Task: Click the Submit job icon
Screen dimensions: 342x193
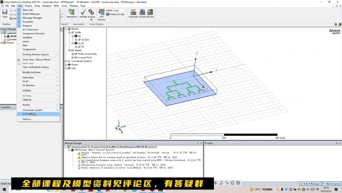Action: click(x=142, y=12)
